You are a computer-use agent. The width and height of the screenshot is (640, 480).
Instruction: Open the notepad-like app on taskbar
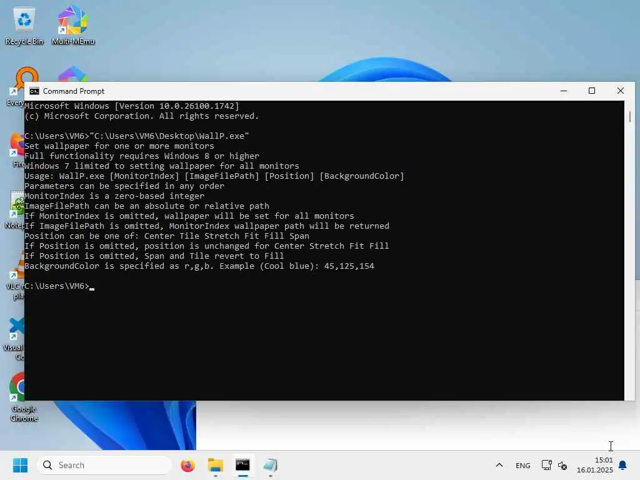click(270, 465)
